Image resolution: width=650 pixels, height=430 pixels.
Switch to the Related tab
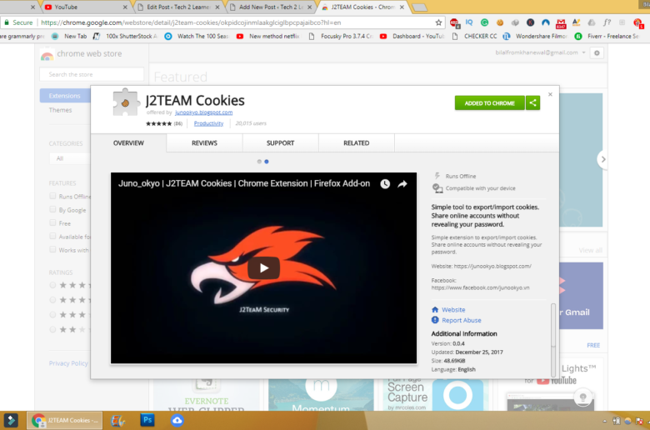click(356, 143)
